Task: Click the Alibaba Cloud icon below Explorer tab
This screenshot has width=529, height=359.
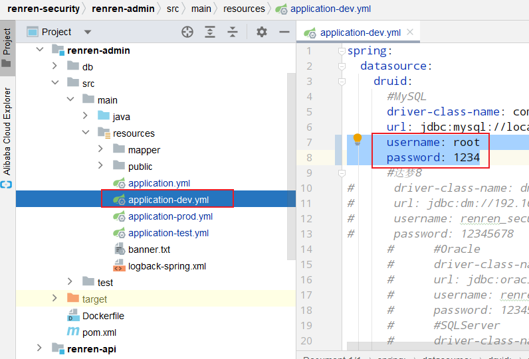Action: pyautogui.click(x=6, y=184)
